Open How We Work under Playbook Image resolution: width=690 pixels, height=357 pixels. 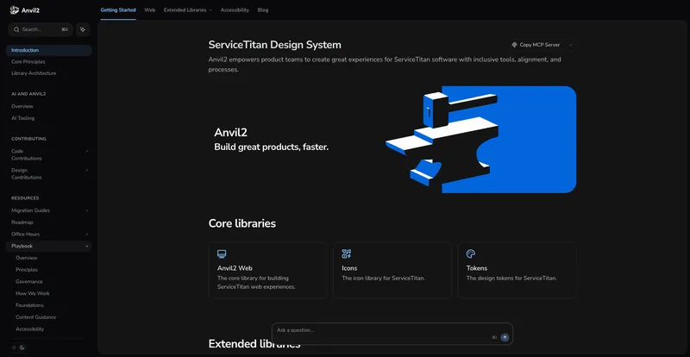[x=33, y=293]
